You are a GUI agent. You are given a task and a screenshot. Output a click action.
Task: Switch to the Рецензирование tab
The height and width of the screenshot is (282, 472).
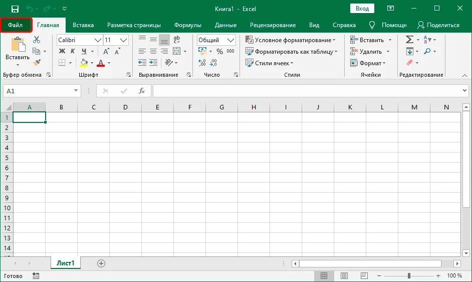click(273, 25)
